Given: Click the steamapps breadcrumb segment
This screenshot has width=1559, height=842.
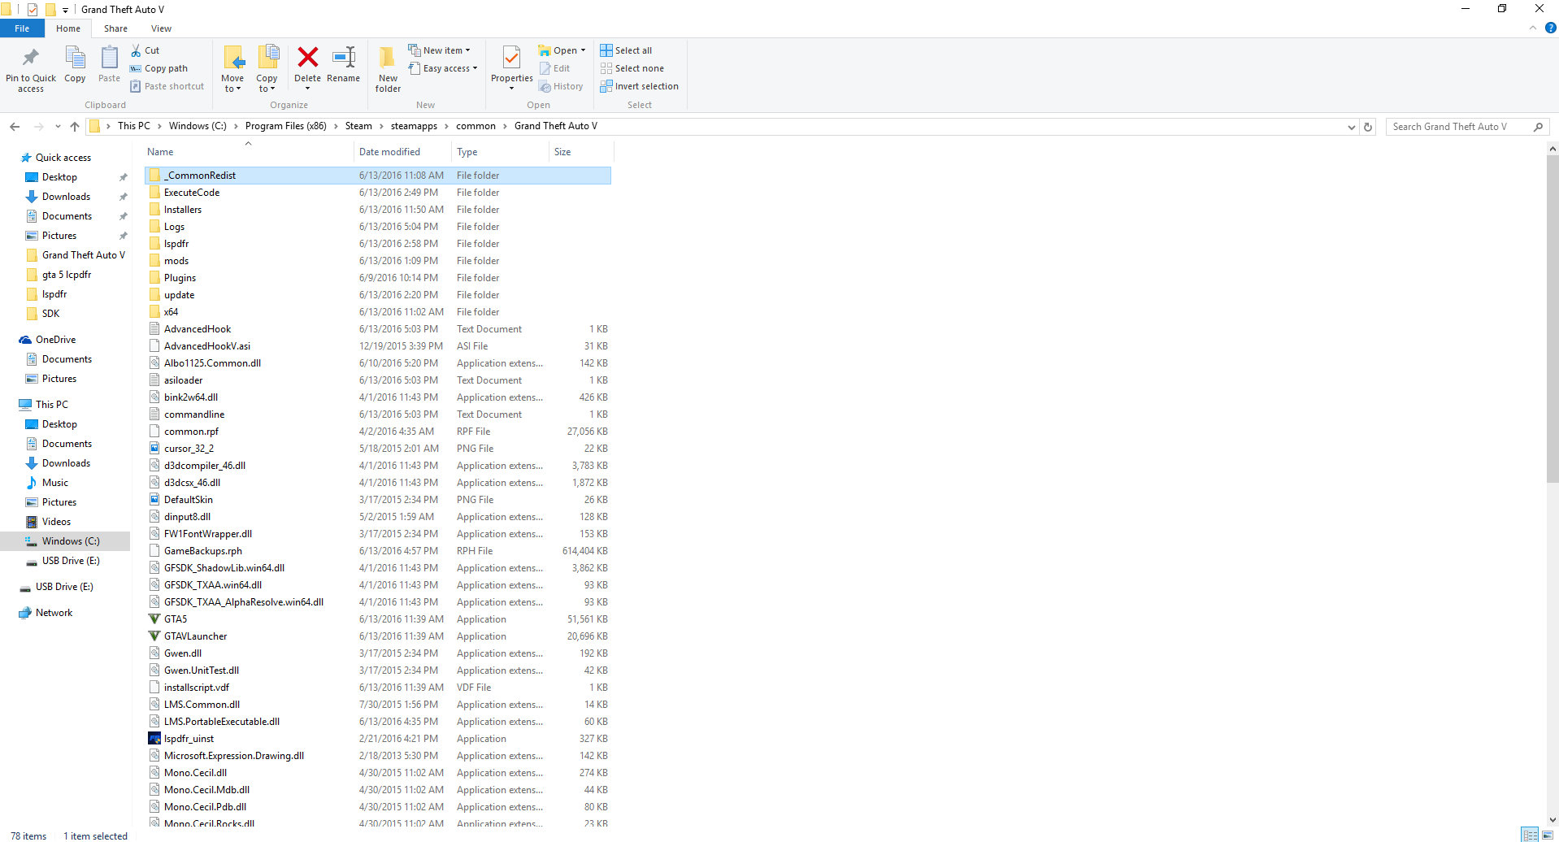Looking at the screenshot, I should [x=414, y=126].
